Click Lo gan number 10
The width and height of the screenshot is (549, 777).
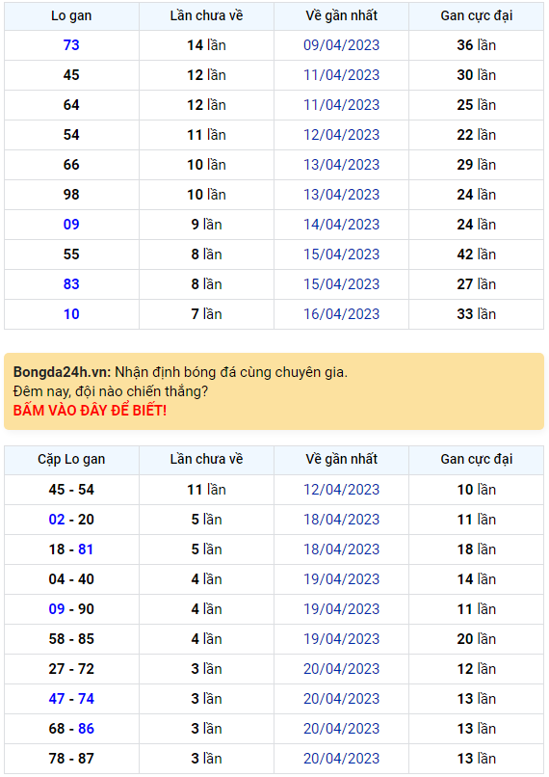(71, 314)
